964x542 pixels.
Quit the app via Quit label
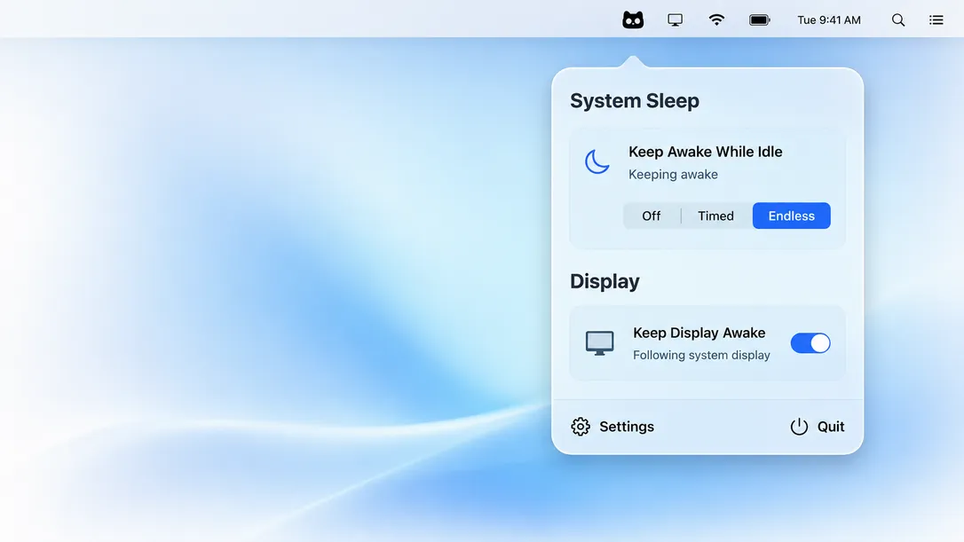pyautogui.click(x=831, y=427)
